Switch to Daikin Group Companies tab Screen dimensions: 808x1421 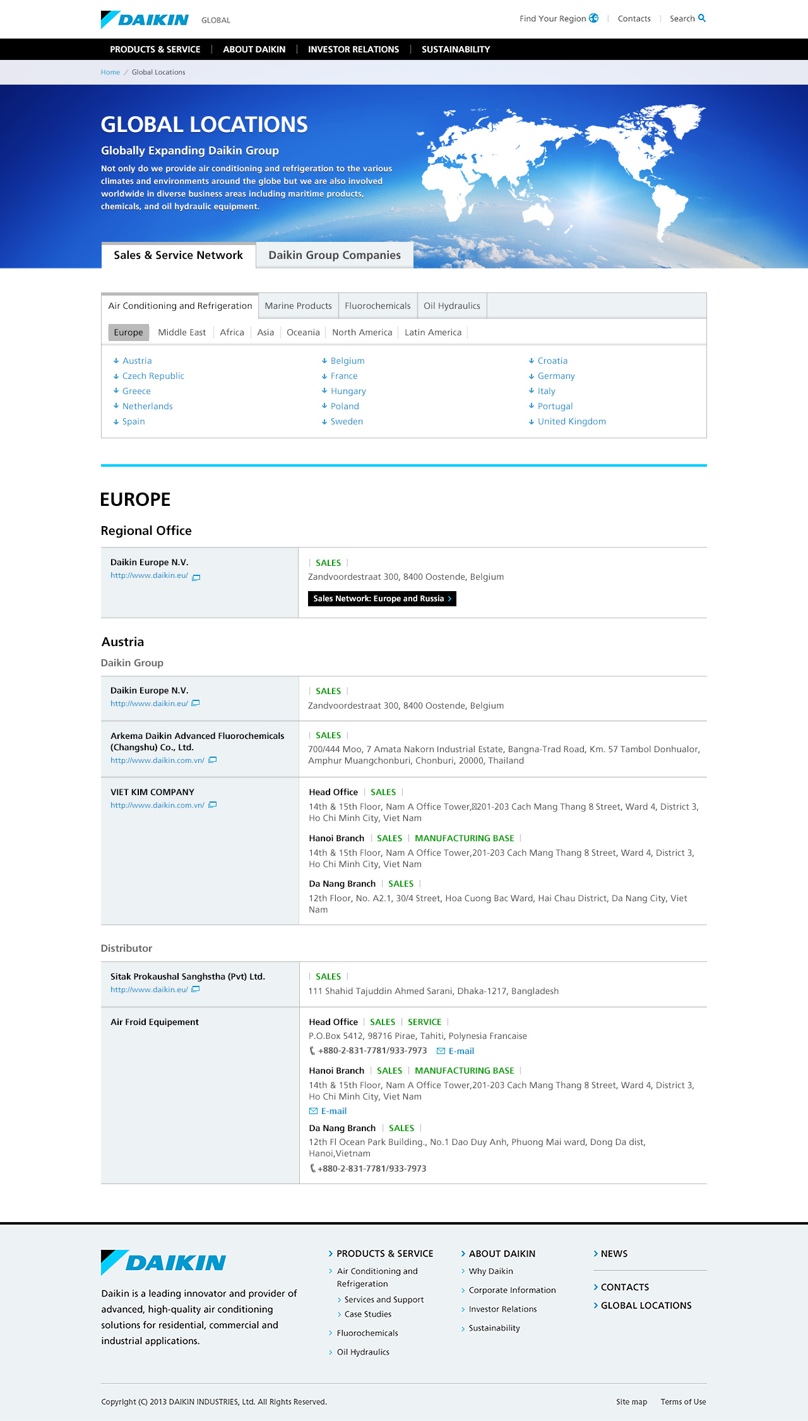click(335, 255)
